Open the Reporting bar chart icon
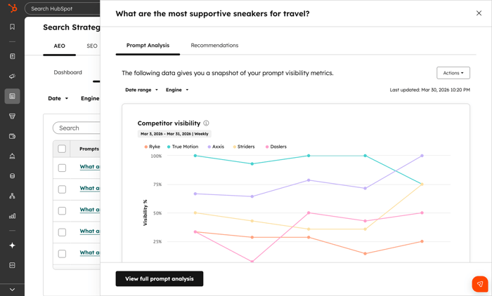This screenshot has width=492, height=296. click(x=12, y=216)
